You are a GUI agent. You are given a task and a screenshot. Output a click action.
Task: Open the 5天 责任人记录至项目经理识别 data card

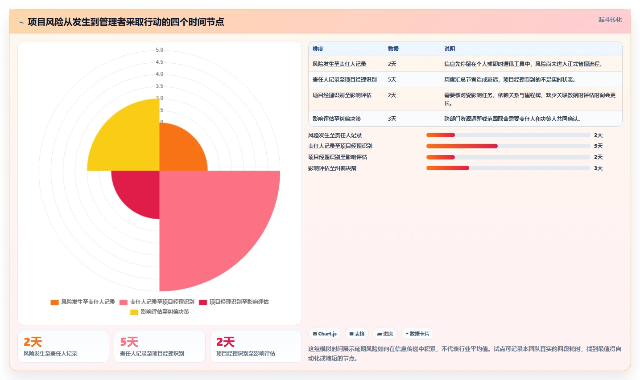(160, 346)
